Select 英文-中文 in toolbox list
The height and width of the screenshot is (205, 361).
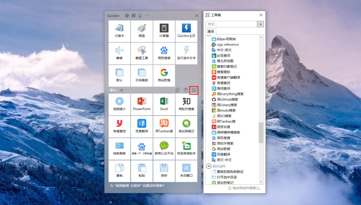pos(222,160)
